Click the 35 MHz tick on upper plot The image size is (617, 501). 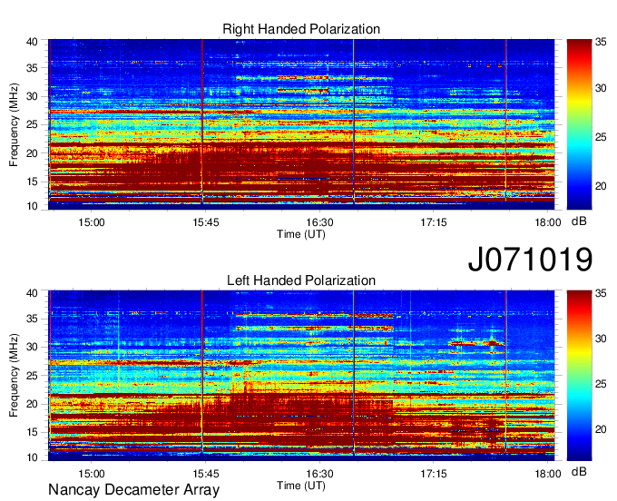pos(33,68)
